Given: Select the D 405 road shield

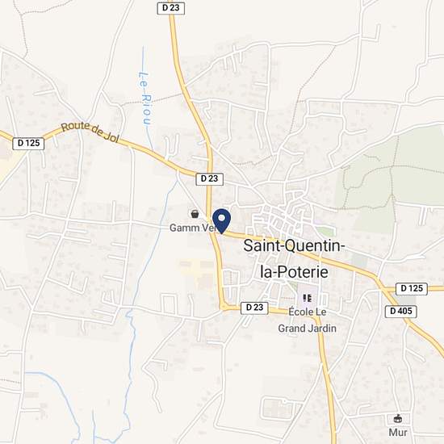Looking at the screenshot, I should pos(401,311).
